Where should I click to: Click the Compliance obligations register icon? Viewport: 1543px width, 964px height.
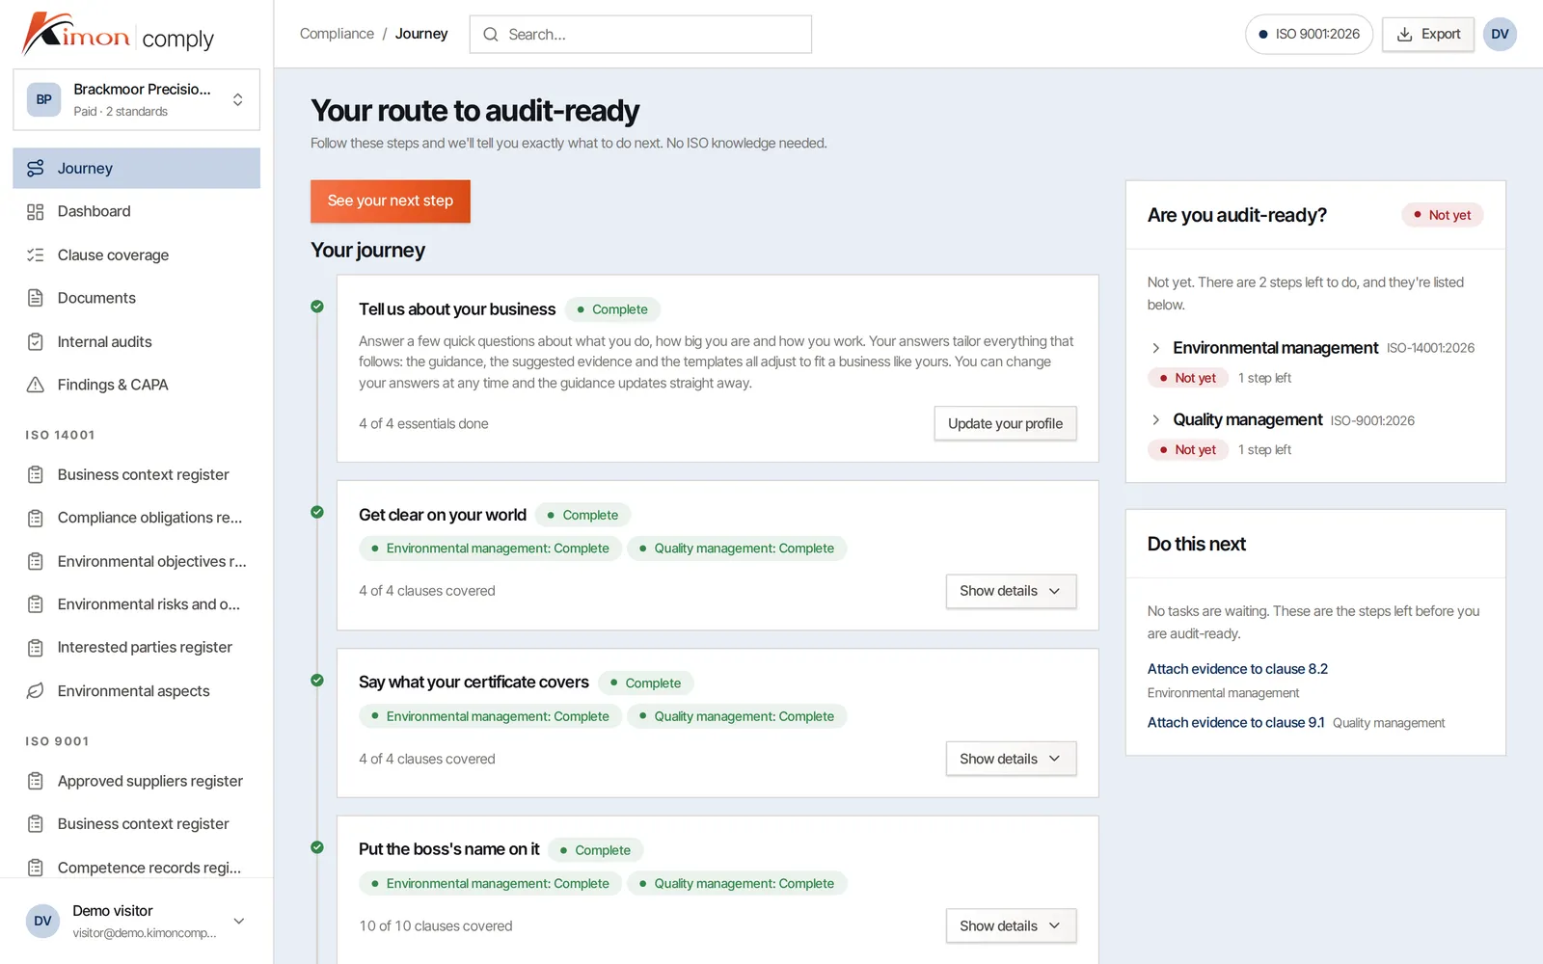tap(36, 518)
